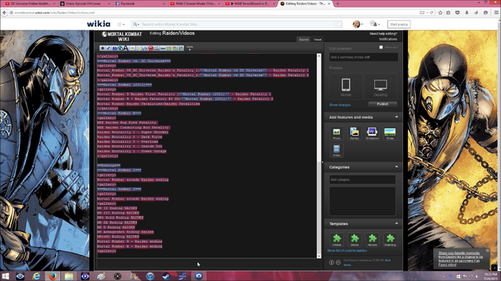
Task: Add a Video feature
Action: tap(337, 151)
